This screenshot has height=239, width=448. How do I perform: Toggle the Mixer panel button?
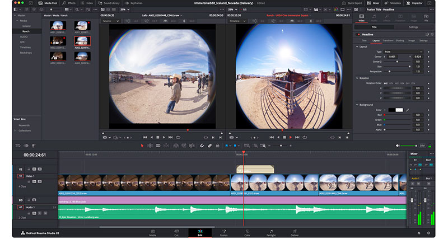373,3
